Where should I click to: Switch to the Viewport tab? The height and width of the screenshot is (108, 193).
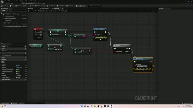click(30, 8)
